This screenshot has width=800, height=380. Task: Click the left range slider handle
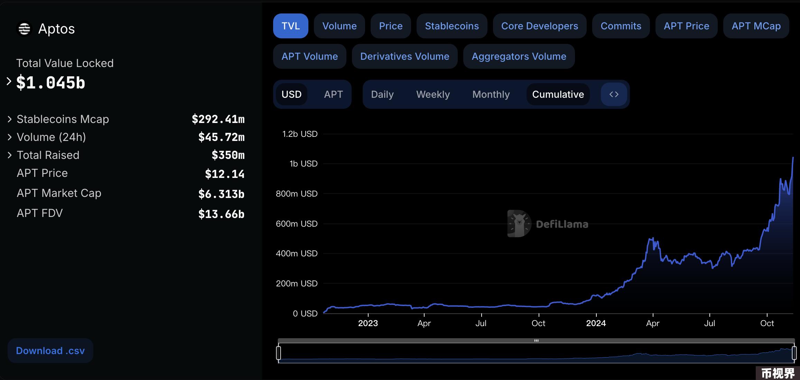tap(278, 353)
